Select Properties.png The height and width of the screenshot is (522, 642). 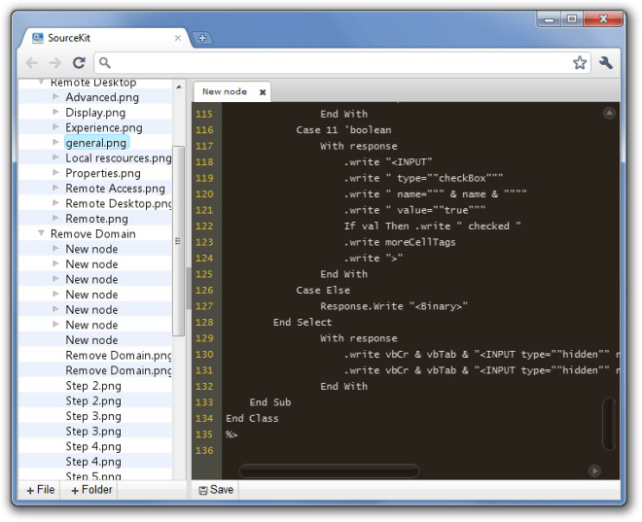point(103,173)
